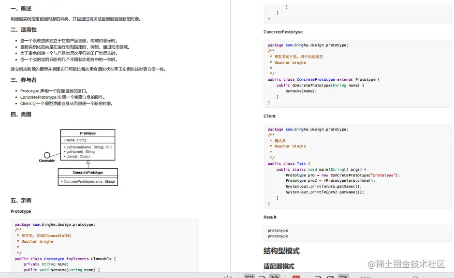Click the heading "五、示例"

[x=21, y=200]
